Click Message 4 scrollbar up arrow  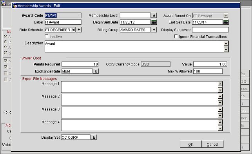(x=220, y=122)
